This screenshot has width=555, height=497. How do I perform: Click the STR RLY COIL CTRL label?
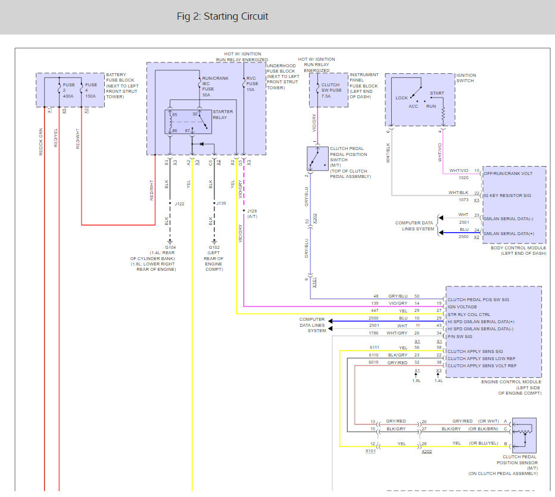click(469, 314)
